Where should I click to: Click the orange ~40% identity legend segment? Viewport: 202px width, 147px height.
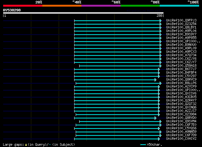62,6
